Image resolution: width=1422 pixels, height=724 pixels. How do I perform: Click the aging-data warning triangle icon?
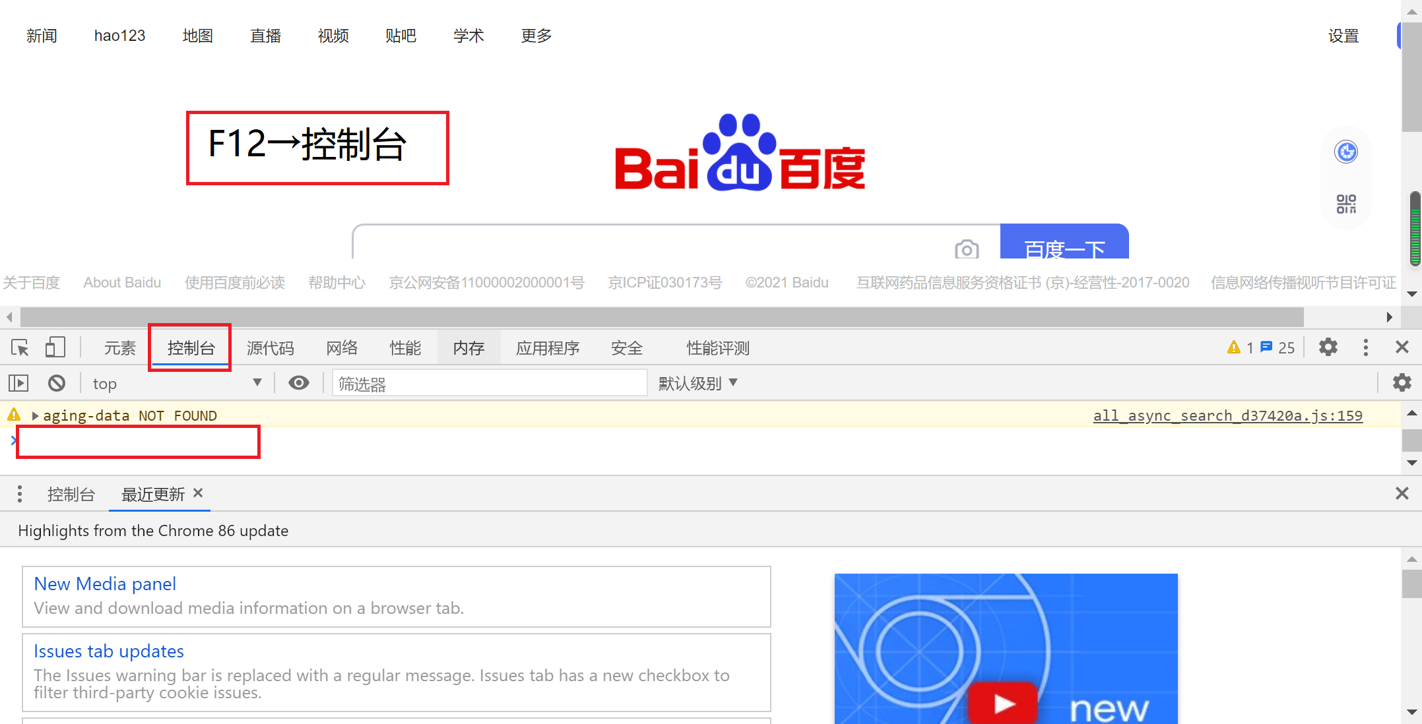pyautogui.click(x=14, y=415)
